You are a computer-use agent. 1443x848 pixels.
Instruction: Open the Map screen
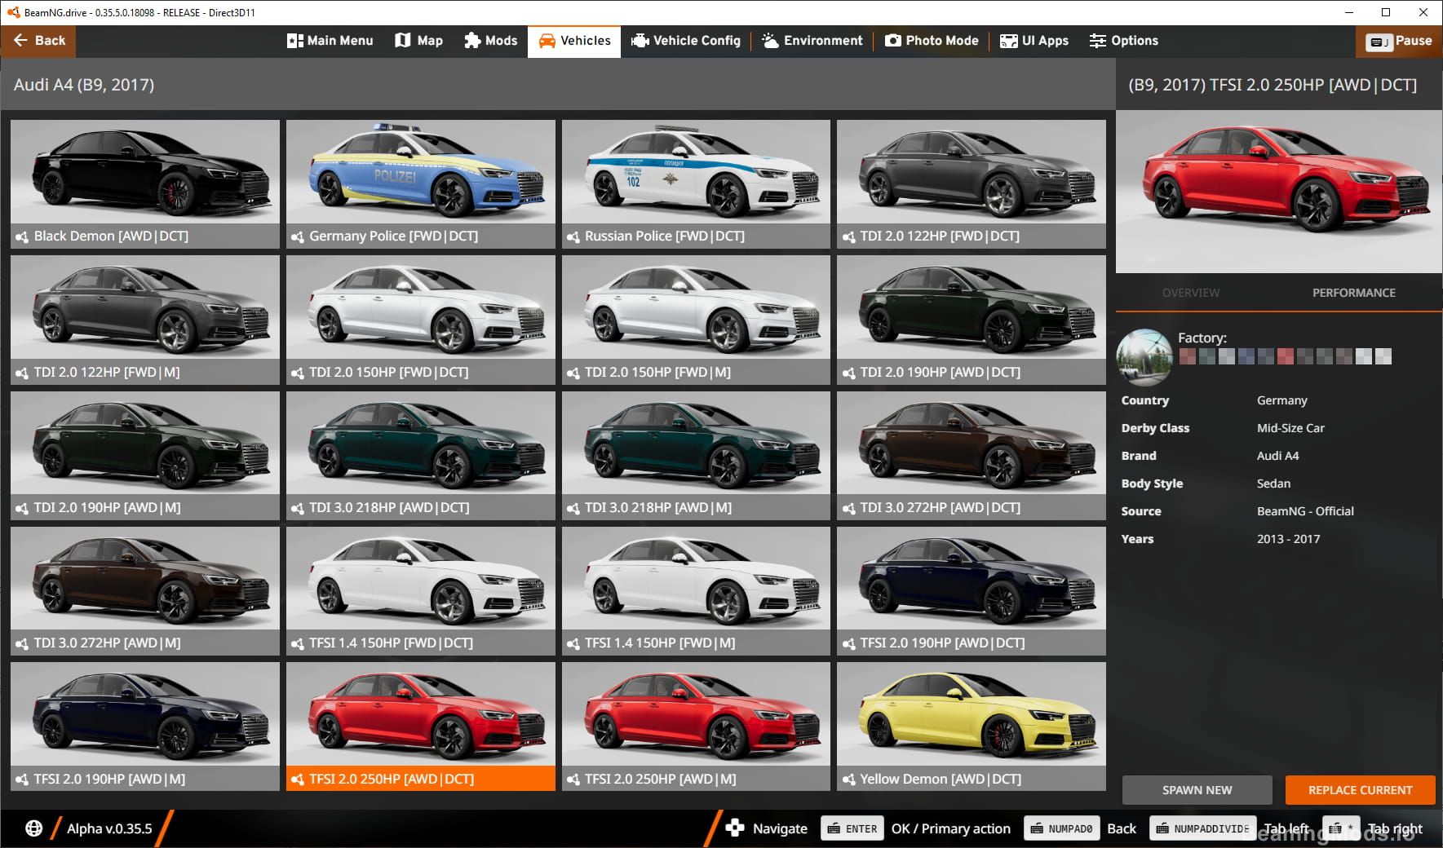(x=418, y=41)
